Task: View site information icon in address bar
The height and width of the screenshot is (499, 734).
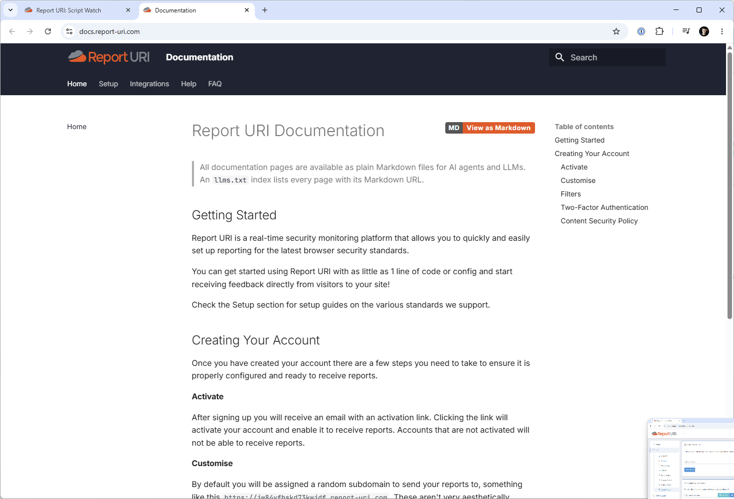Action: click(x=69, y=31)
